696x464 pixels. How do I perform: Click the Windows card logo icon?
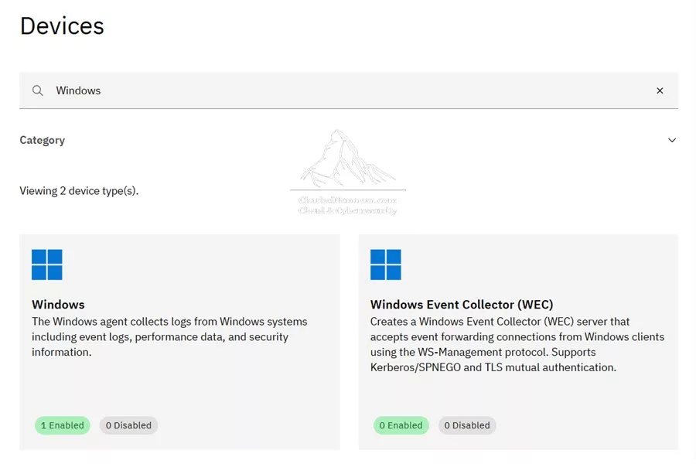coord(47,264)
